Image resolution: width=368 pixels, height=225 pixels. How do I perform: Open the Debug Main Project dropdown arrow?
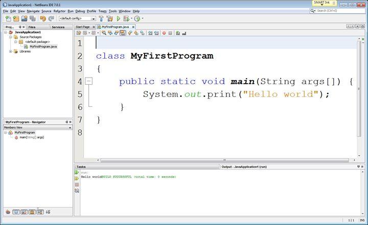(x=132, y=18)
